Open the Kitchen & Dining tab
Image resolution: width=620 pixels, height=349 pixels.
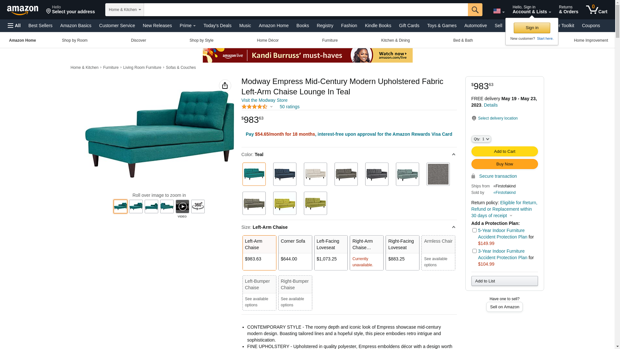[396, 40]
